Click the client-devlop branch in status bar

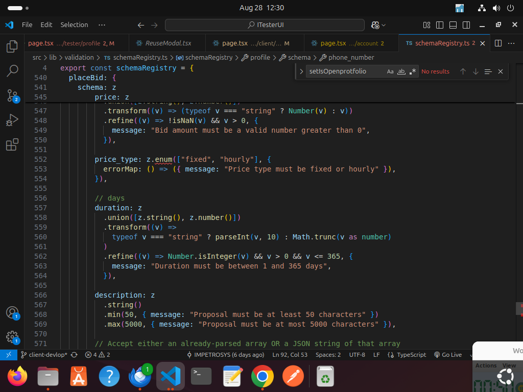pos(48,355)
